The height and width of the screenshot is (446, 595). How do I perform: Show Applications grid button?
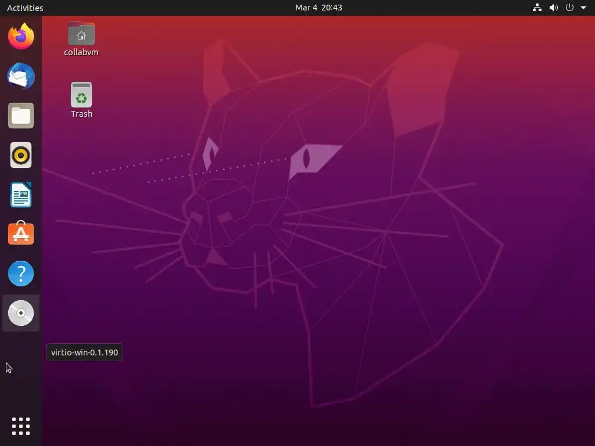click(x=21, y=426)
